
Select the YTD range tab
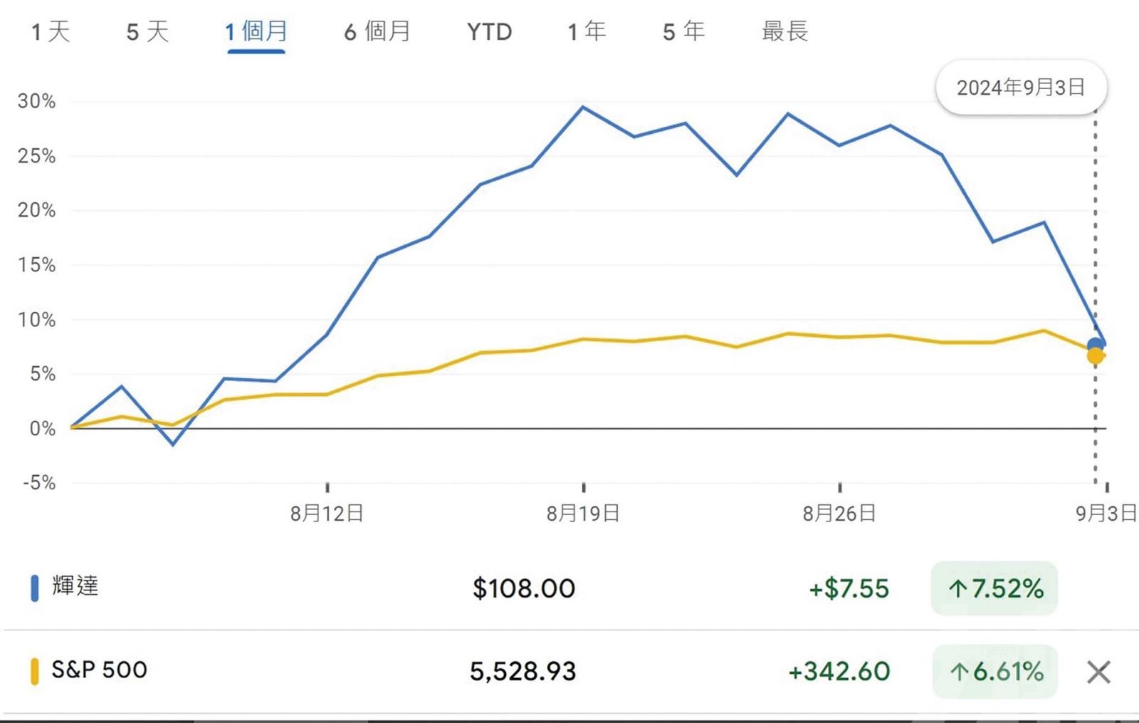[489, 32]
